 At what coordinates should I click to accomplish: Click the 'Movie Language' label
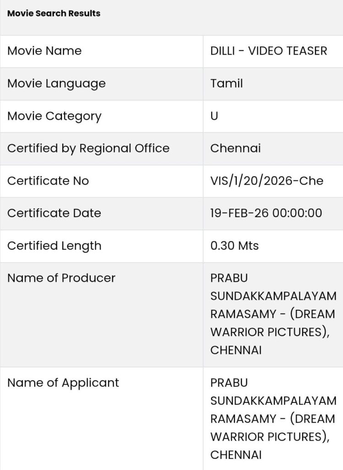pyautogui.click(x=56, y=84)
